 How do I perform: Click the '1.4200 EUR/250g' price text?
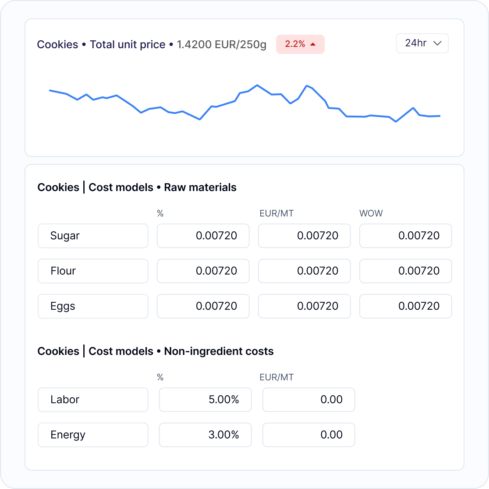point(222,45)
